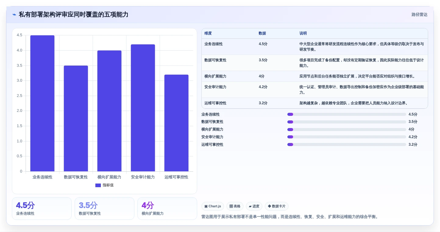Screen dimensions: 440x232
Task: Click the 运维可掌控性 bar in the chart
Action: tap(176, 123)
